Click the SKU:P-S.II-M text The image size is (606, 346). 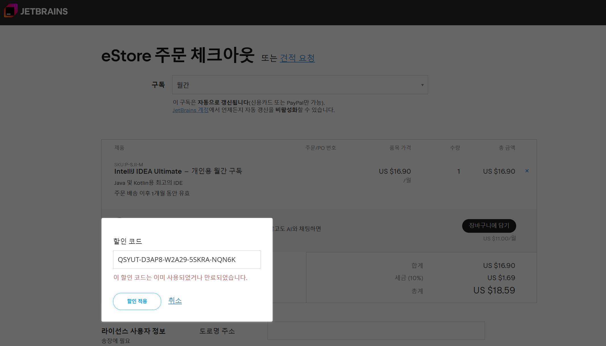click(x=128, y=165)
